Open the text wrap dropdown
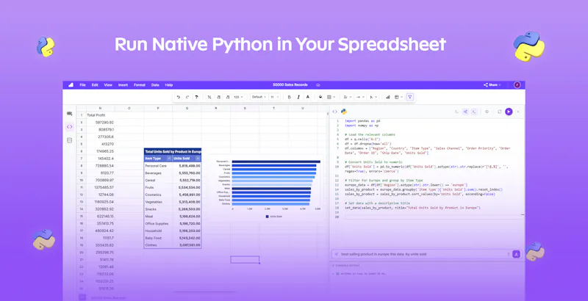Viewport: 588px width, 301px height. pyautogui.click(x=360, y=97)
